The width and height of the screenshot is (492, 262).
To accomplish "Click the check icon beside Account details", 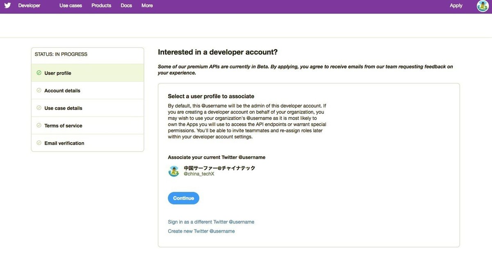I will pyautogui.click(x=39, y=90).
